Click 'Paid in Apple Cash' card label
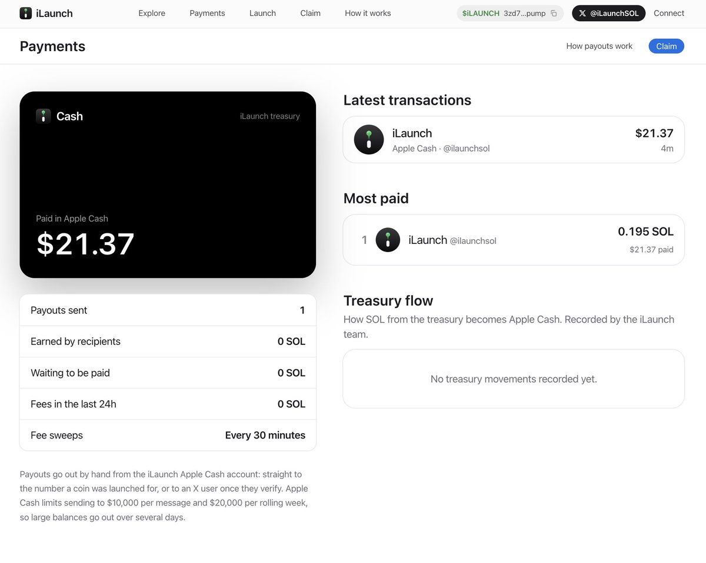Screen dimensions: 706x563 pos(72,219)
